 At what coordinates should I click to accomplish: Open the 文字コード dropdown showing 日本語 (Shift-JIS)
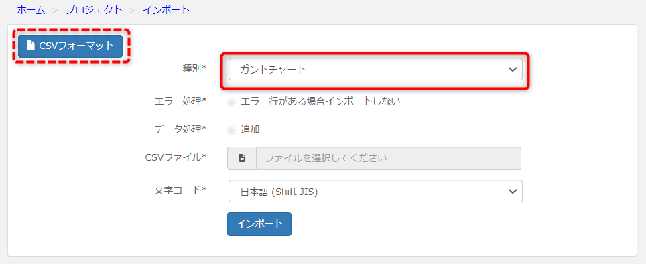[x=375, y=191]
